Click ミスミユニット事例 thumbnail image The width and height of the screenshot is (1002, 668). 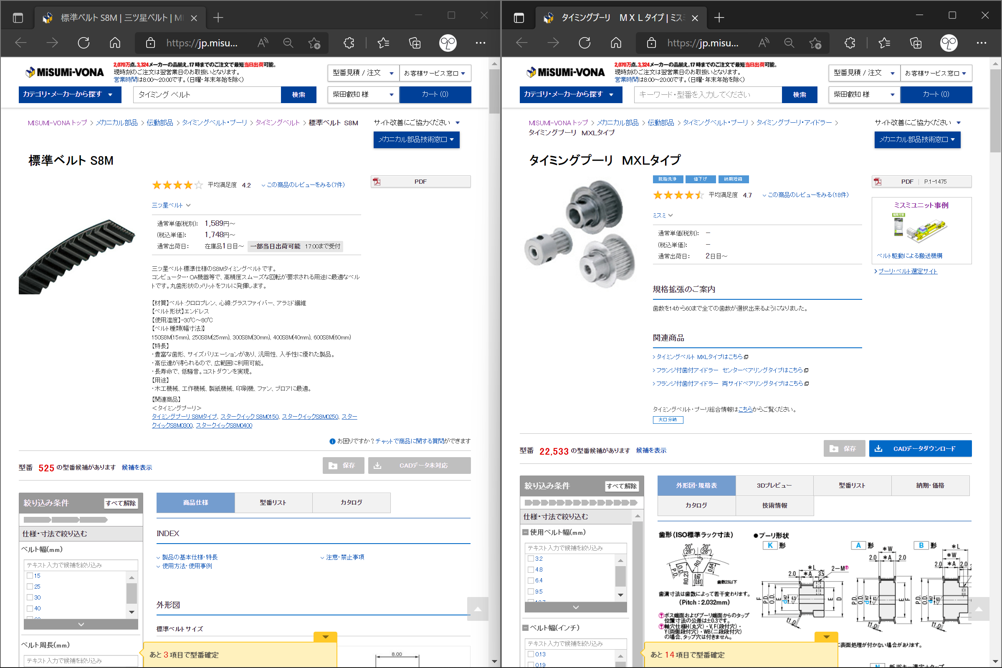tap(919, 228)
